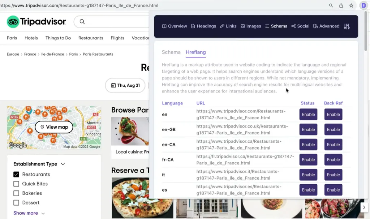Click Back Ref Enable for en row

pyautogui.click(x=333, y=115)
